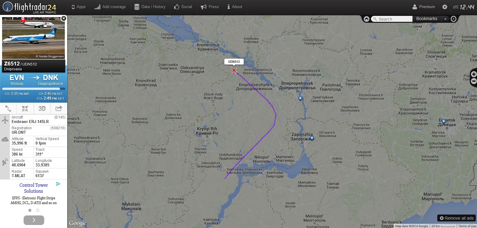Open the playback clock icon
The height and width of the screenshot is (228, 477).
453,19
